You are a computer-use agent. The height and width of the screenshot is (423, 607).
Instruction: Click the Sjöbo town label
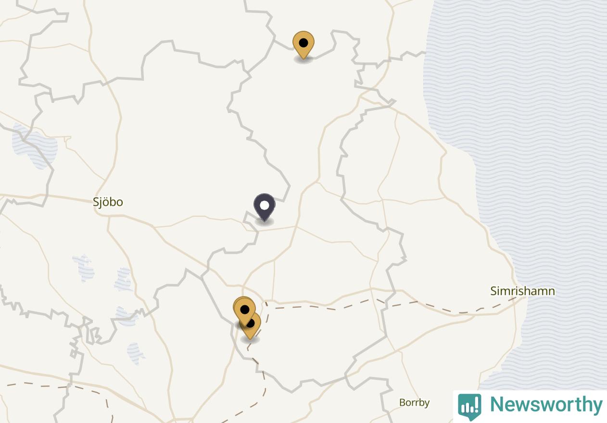[x=108, y=202]
